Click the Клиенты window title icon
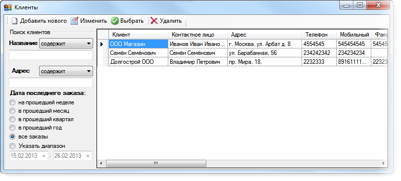The height and width of the screenshot is (181, 401). pos(8,7)
